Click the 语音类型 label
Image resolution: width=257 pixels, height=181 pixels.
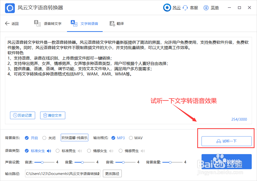13,151
